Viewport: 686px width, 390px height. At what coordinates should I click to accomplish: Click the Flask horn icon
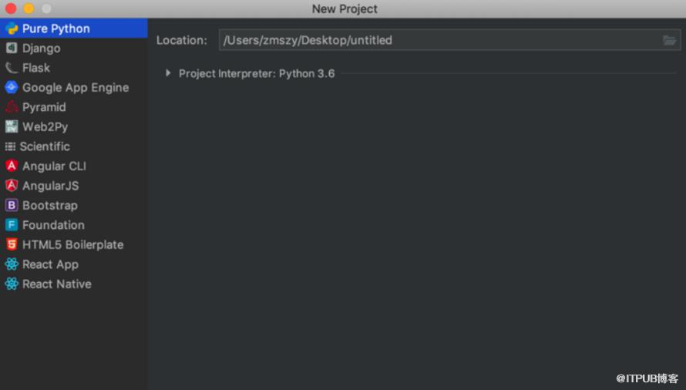point(12,67)
